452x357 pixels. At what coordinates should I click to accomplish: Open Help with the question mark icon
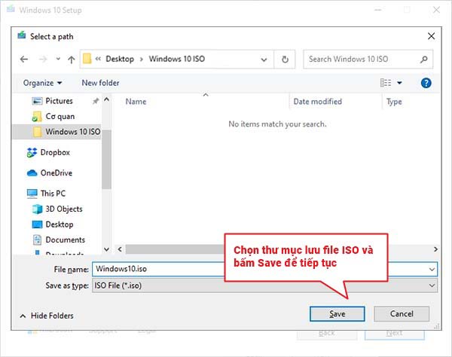[x=426, y=83]
